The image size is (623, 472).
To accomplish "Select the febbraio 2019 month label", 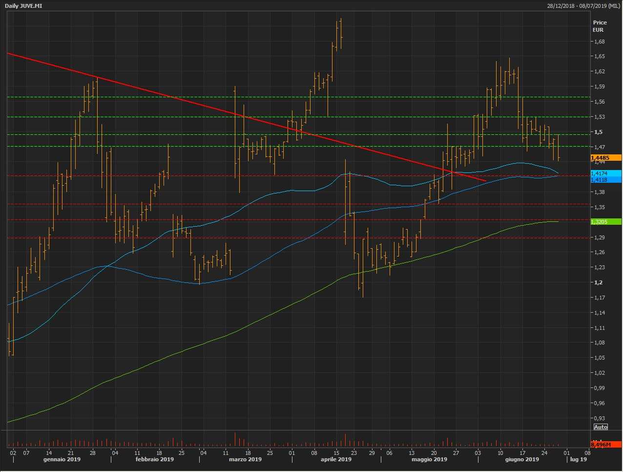I will 155,459.
